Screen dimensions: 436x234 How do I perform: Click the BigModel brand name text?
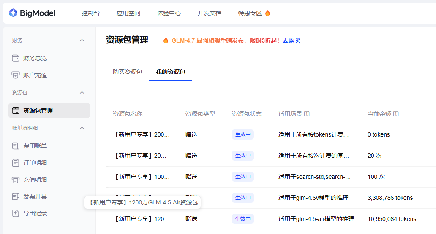[38, 13]
